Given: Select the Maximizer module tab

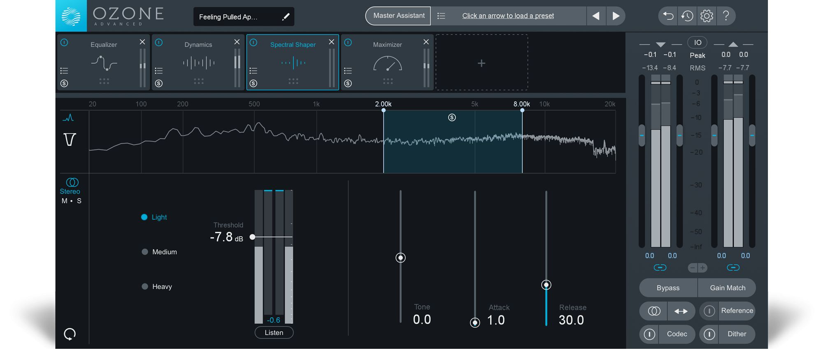Looking at the screenshot, I should pos(387,63).
